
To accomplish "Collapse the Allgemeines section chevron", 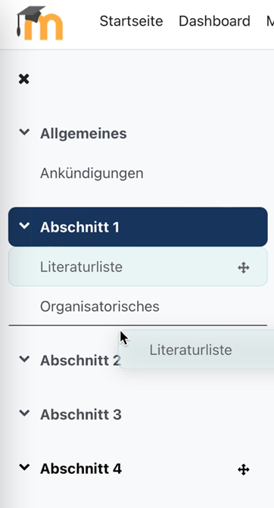I will (25, 132).
